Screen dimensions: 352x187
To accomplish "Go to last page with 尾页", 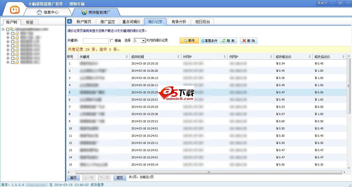I will coord(120,178).
